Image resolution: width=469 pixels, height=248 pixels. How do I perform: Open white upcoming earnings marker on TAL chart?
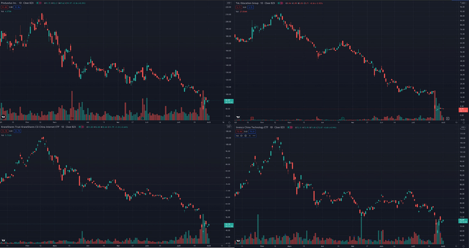click(x=447, y=118)
